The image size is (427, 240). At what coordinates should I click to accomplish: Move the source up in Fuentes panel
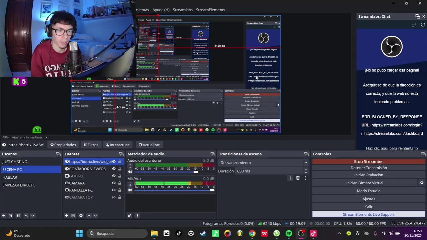click(x=89, y=216)
